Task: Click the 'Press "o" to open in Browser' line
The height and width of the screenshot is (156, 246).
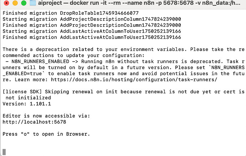Action: coord(46,134)
